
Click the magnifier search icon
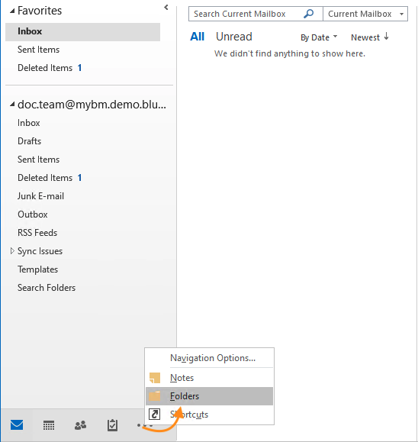(308, 13)
